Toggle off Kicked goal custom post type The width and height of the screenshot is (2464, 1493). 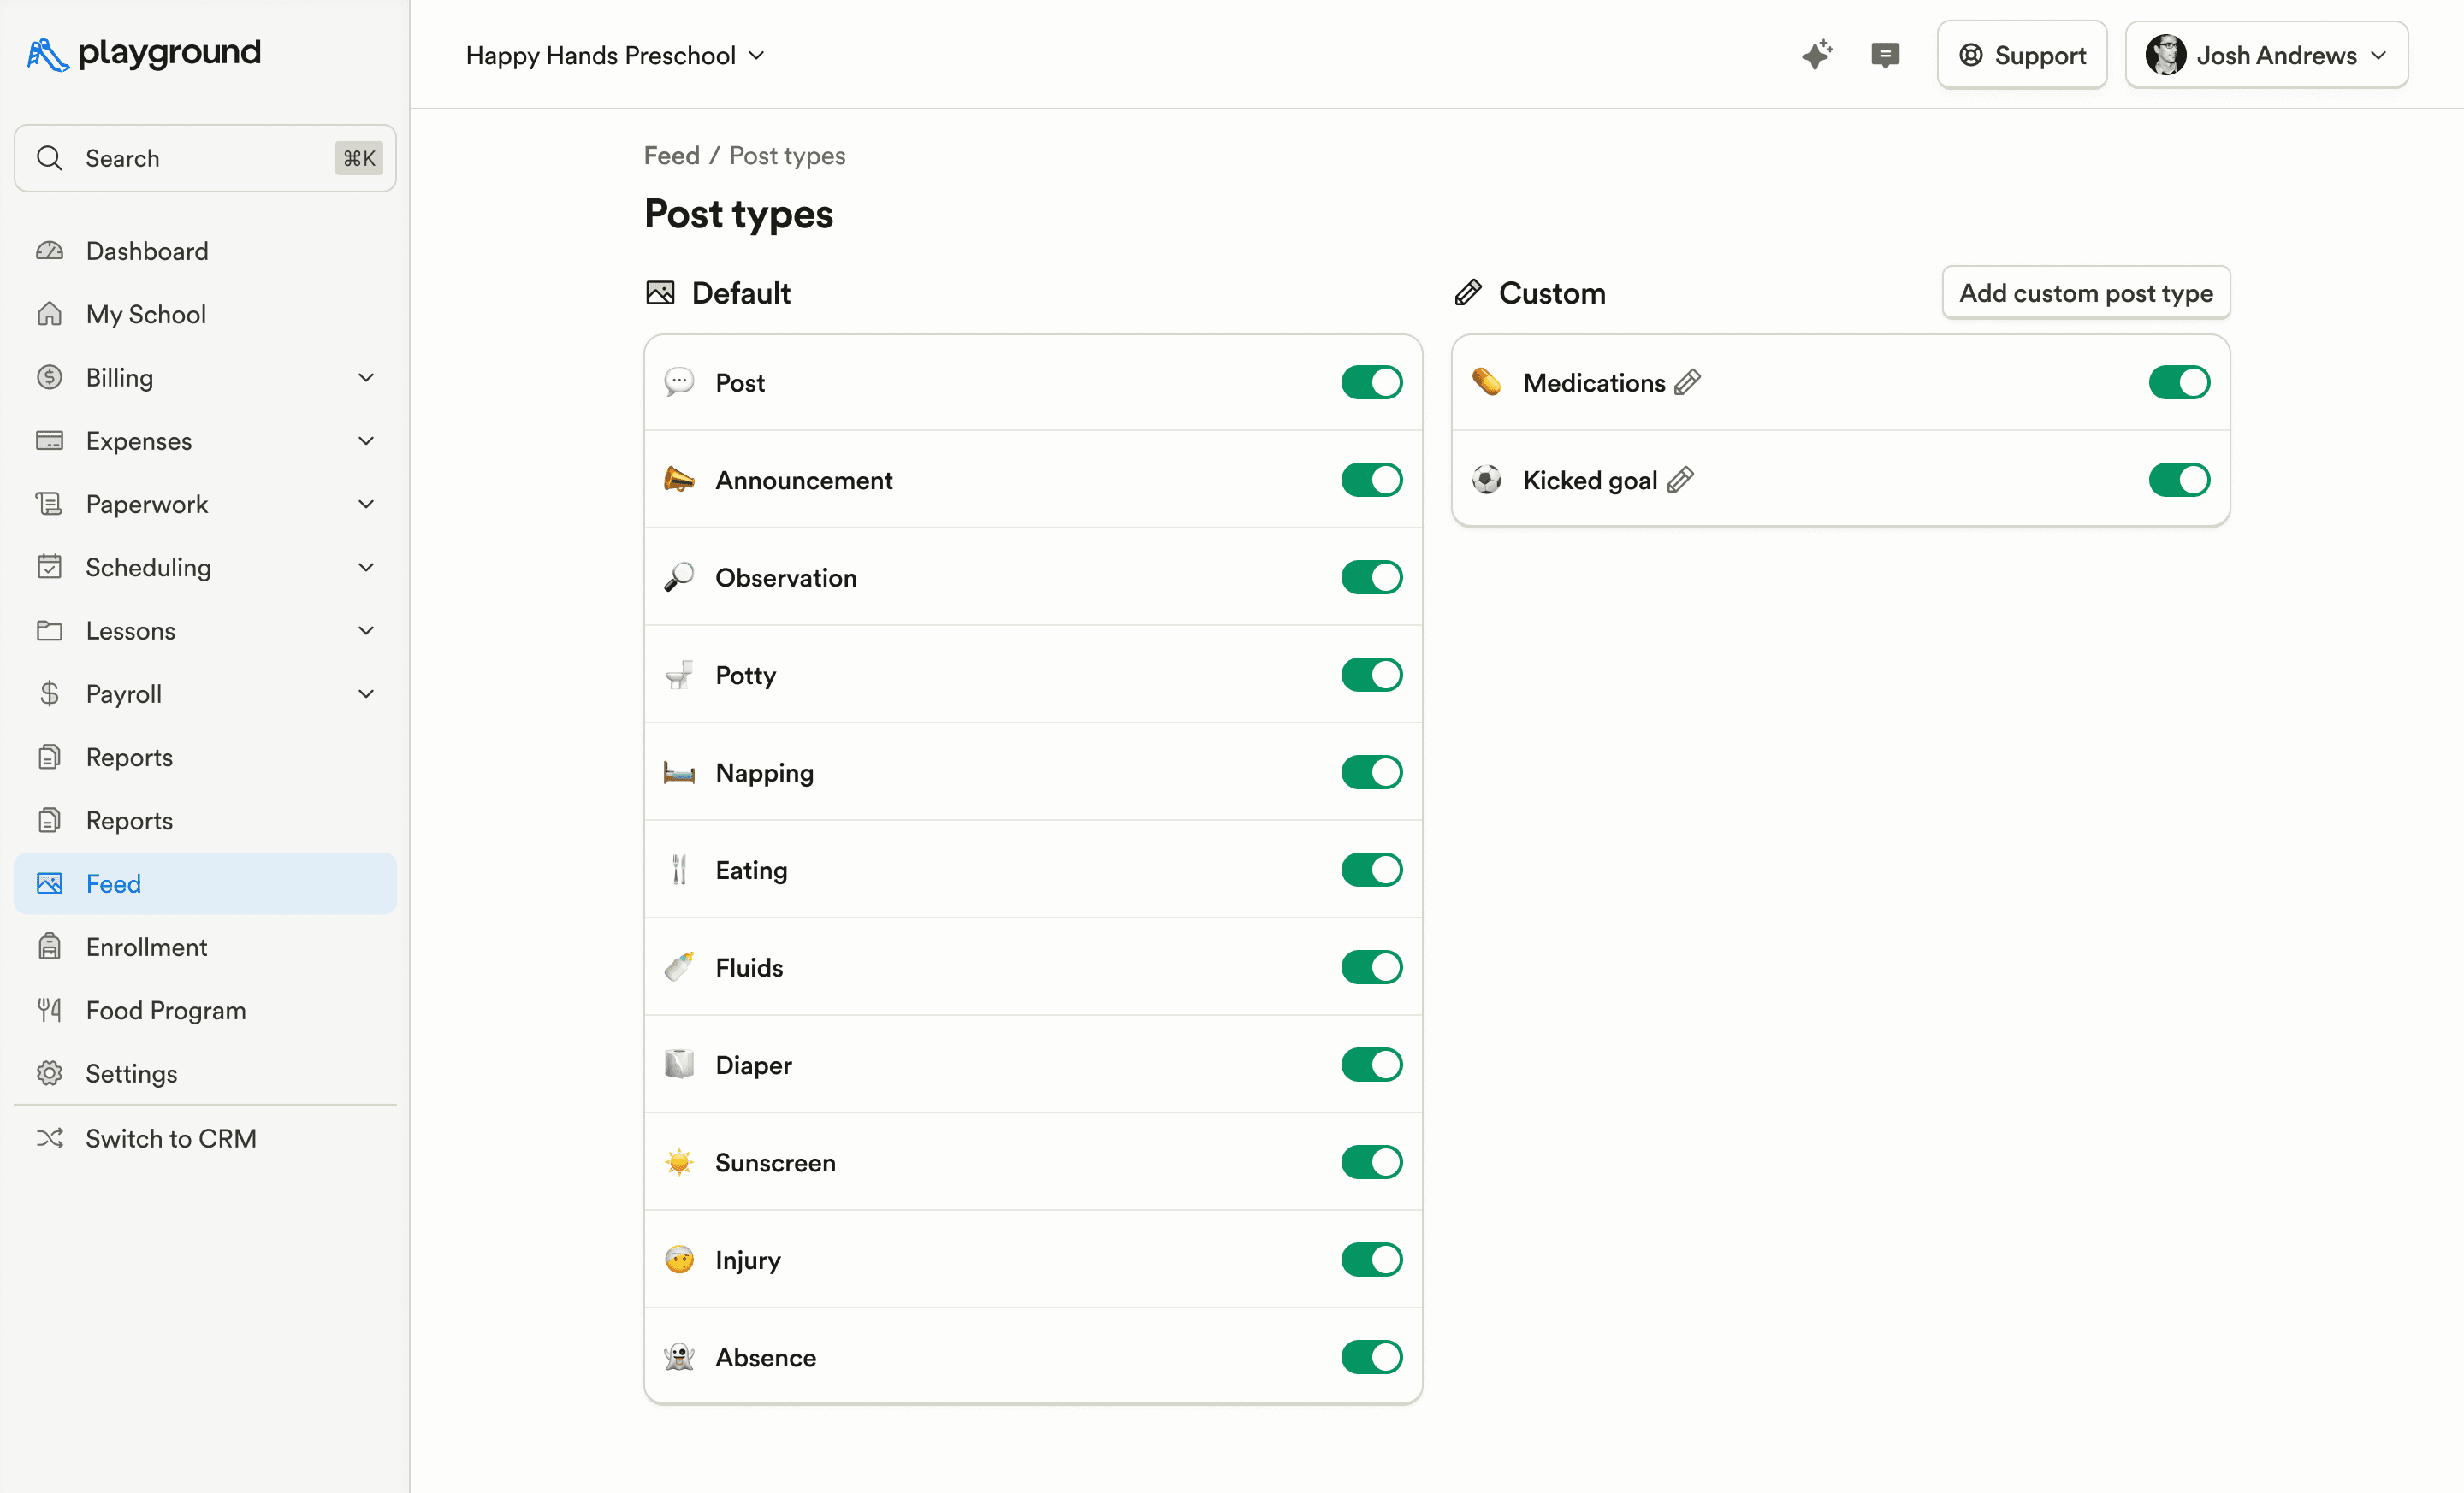pyautogui.click(x=2178, y=481)
